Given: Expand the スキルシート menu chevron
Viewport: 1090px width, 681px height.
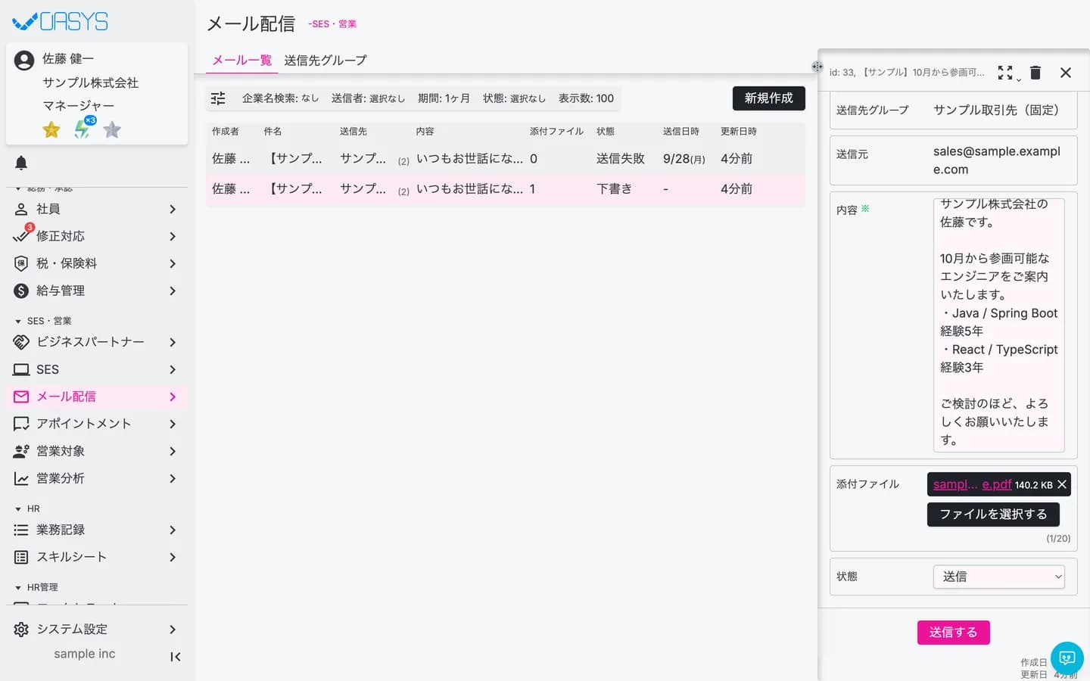Looking at the screenshot, I should click(x=173, y=557).
